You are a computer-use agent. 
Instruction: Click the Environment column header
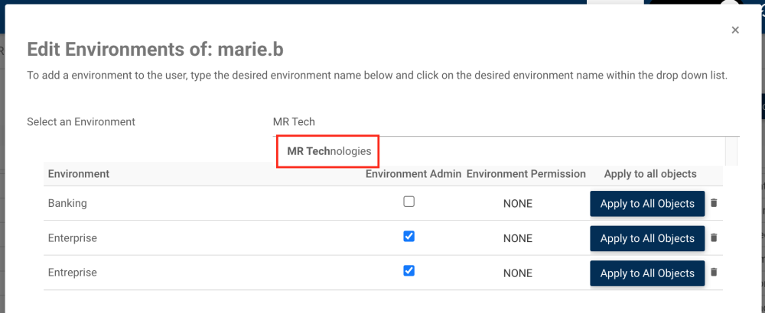coord(79,174)
